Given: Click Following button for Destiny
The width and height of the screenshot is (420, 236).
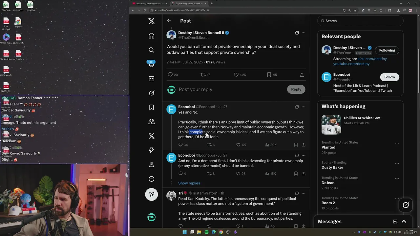Looking at the screenshot, I should click(x=387, y=50).
